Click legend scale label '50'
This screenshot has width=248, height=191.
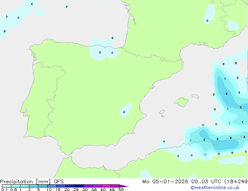point(121,189)
